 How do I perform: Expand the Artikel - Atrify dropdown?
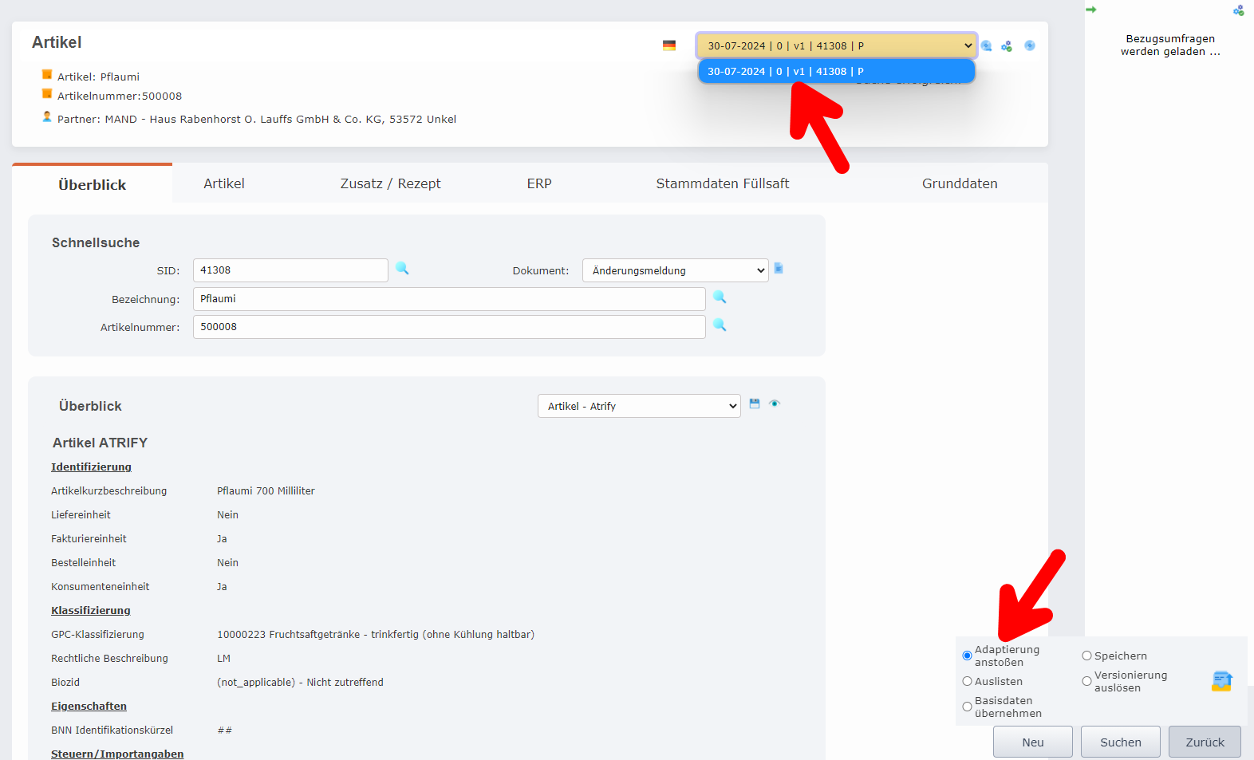639,407
